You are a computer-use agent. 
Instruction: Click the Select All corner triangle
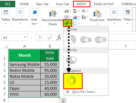tap(6, 46)
